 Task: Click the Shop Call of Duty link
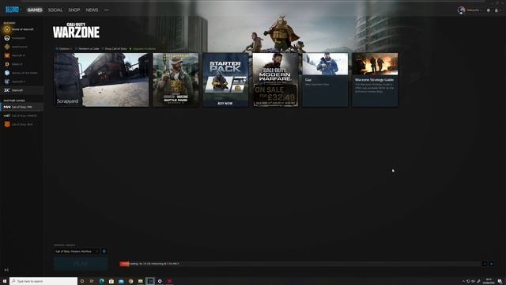114,49
